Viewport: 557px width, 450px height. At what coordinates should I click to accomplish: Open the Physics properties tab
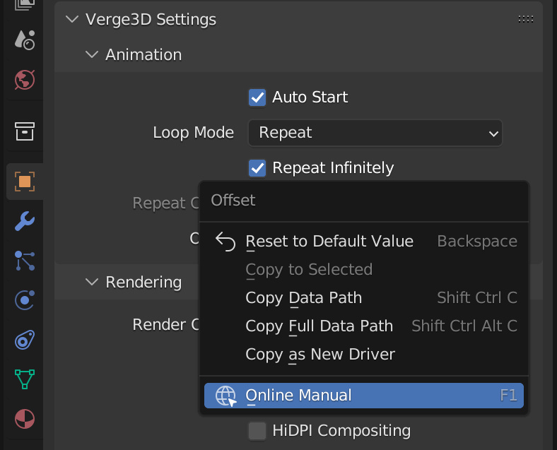[x=25, y=301]
